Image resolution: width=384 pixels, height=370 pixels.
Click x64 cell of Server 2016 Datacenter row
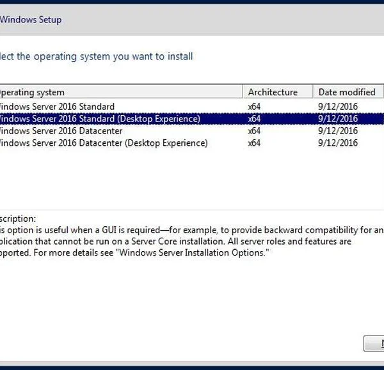254,131
